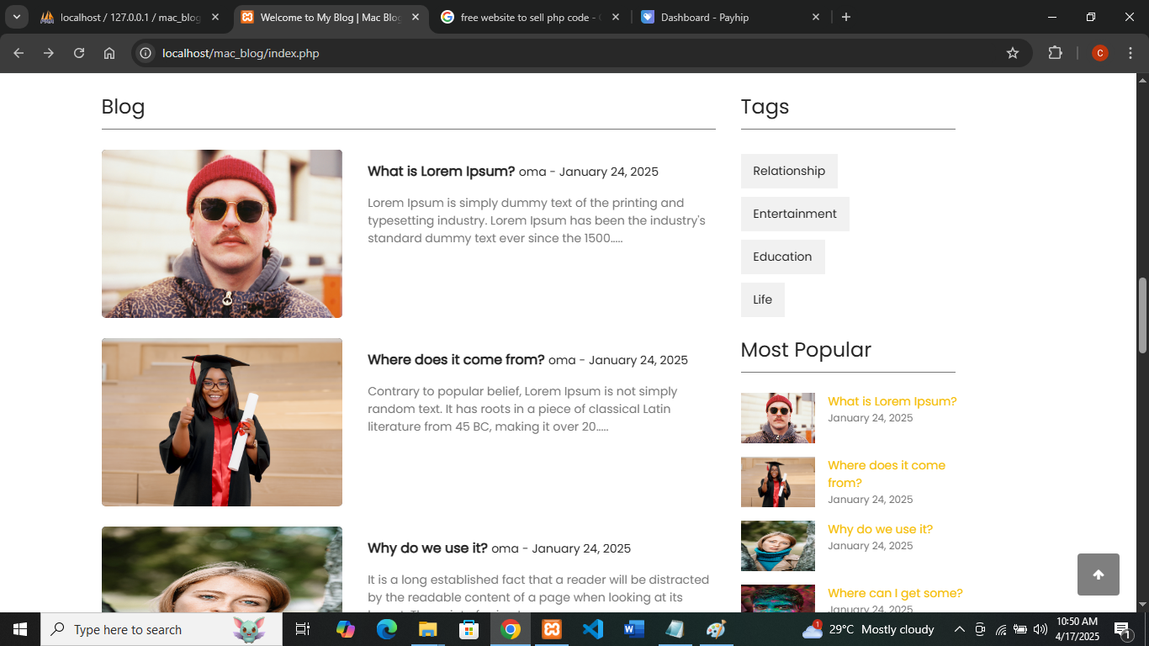Open the browser home page
The image size is (1149, 646).
[109, 53]
